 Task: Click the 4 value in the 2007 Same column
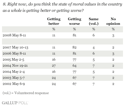pyautogui.click(x=94, y=48)
